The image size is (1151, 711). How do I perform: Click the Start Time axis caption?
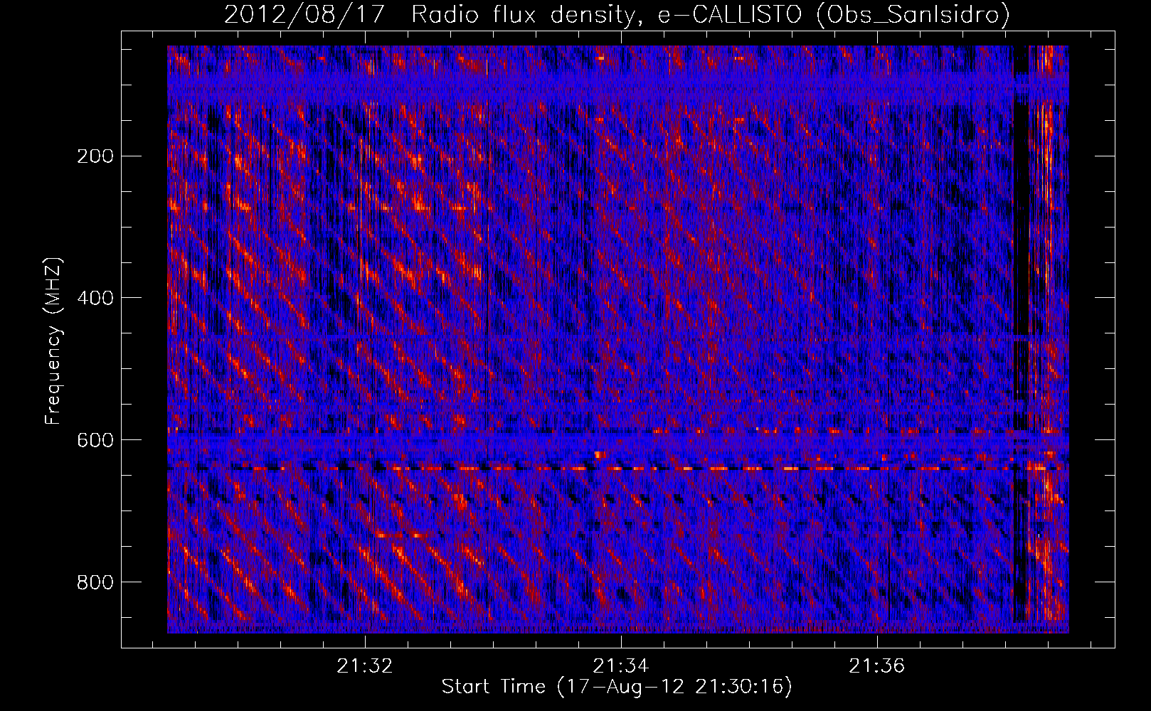pyautogui.click(x=617, y=687)
